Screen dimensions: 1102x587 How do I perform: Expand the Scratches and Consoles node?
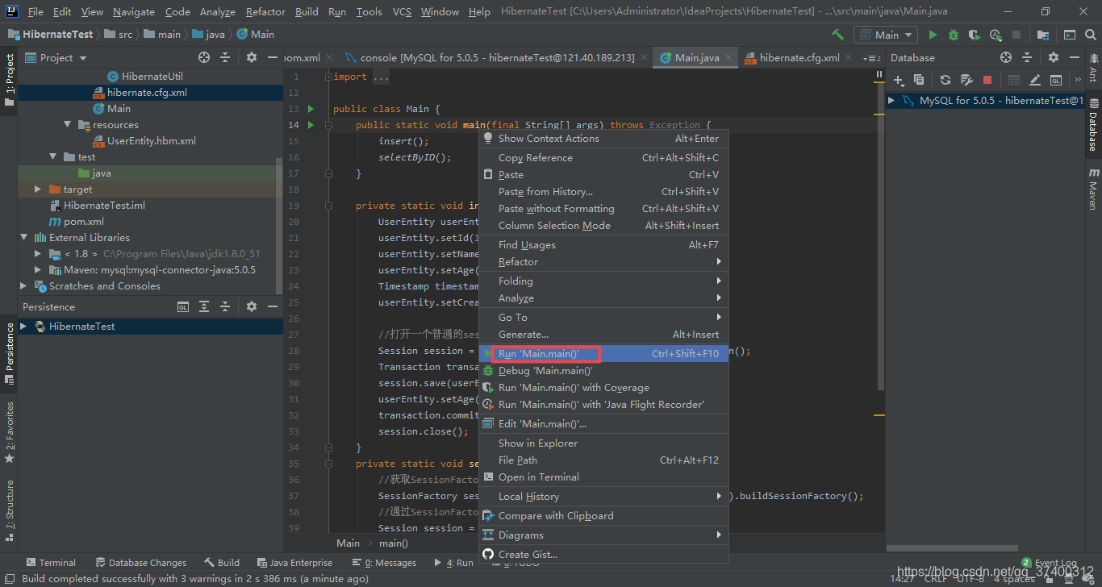[x=23, y=286]
